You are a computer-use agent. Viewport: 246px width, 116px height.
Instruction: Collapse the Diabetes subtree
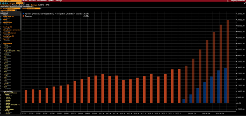(x=4, y=94)
